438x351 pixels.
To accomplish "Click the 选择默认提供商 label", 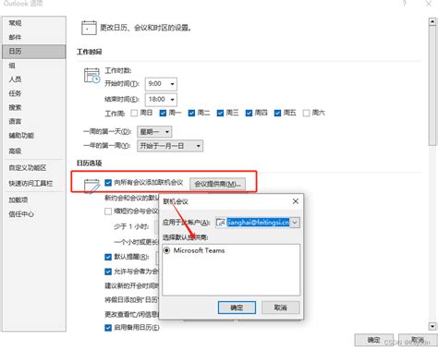I will pyautogui.click(x=186, y=237).
